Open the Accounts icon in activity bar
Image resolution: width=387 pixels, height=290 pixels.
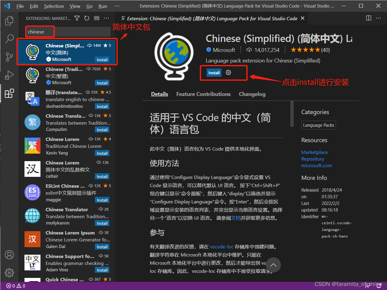point(9,255)
